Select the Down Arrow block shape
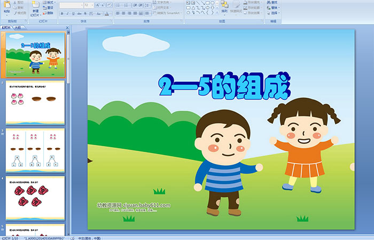The width and height of the screenshot is (374, 240). tap(212, 7)
